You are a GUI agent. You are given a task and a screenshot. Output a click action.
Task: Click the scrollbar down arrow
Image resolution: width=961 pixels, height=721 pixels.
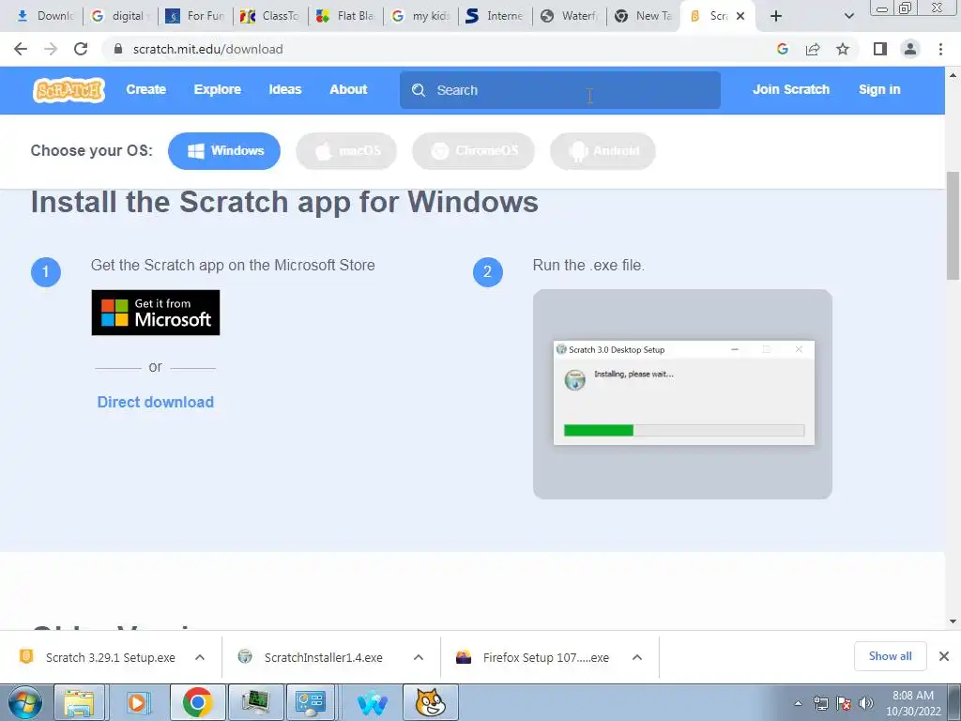[x=953, y=621]
